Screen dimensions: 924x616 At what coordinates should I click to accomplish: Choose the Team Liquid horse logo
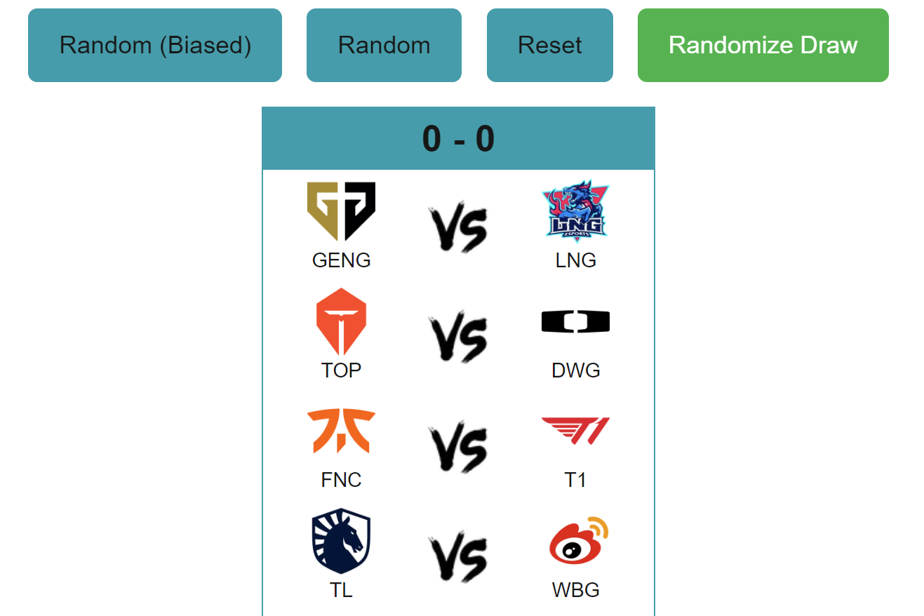[341, 541]
